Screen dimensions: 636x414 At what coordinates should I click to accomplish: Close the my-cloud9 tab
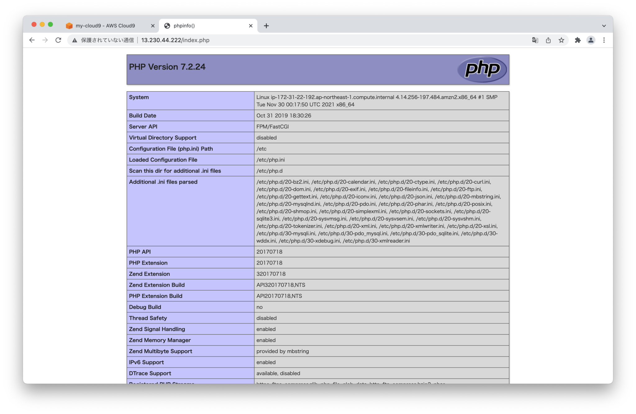[153, 26]
